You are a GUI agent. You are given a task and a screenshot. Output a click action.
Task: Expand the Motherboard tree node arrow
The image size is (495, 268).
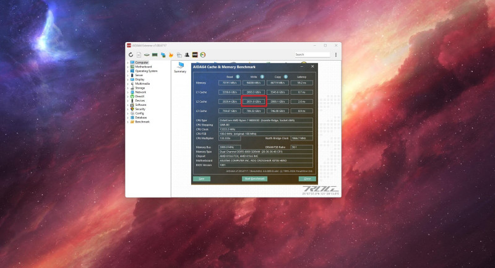pyautogui.click(x=128, y=67)
